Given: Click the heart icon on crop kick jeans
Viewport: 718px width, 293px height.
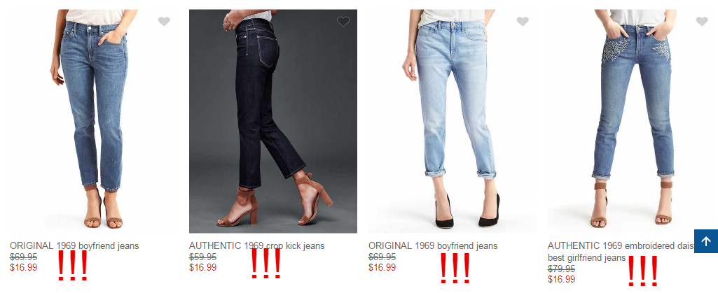Looking at the screenshot, I should (343, 21).
